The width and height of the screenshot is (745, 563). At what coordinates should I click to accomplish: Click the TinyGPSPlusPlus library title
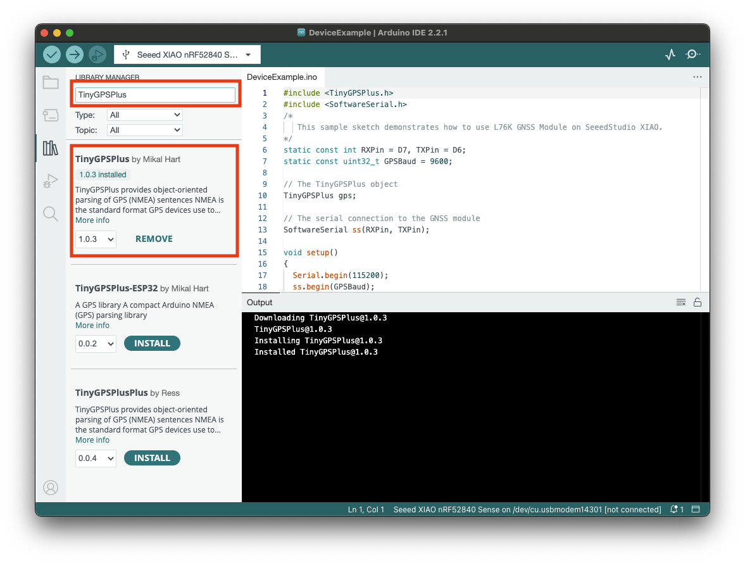111,393
